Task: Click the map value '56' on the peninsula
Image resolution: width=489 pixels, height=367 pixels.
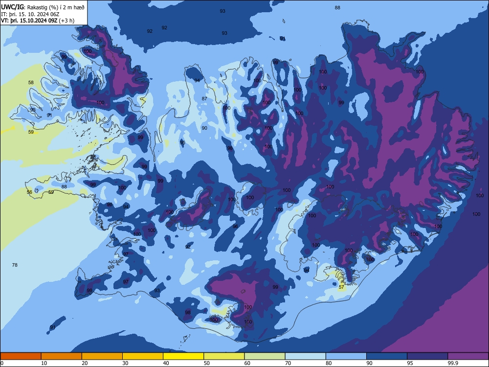Action: [29, 192]
